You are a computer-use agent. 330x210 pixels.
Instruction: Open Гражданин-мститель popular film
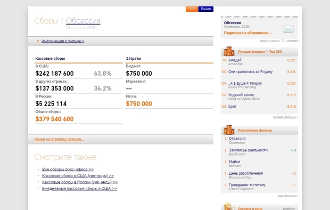pos(247,185)
